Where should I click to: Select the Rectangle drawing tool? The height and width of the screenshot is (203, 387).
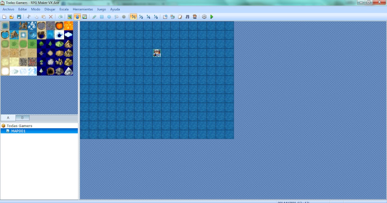click(102, 17)
